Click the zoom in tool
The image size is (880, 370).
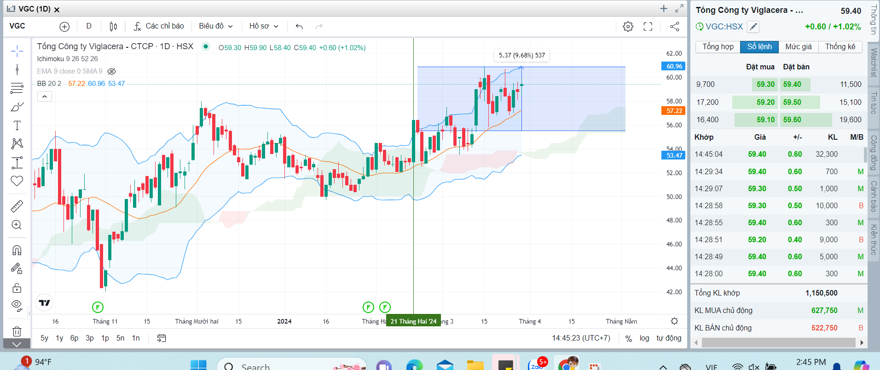click(x=17, y=225)
